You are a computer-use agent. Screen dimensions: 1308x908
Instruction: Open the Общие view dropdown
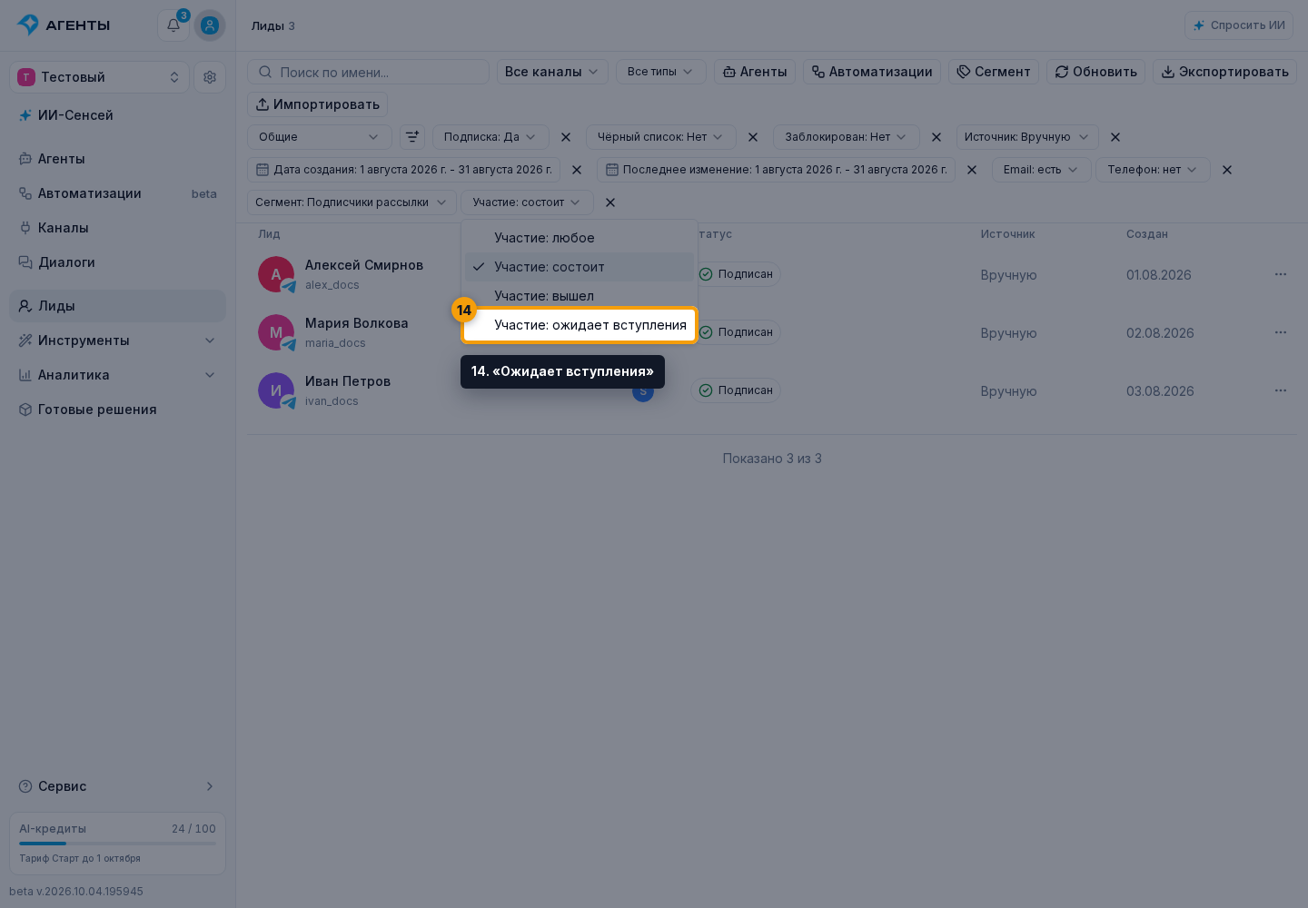coord(320,137)
